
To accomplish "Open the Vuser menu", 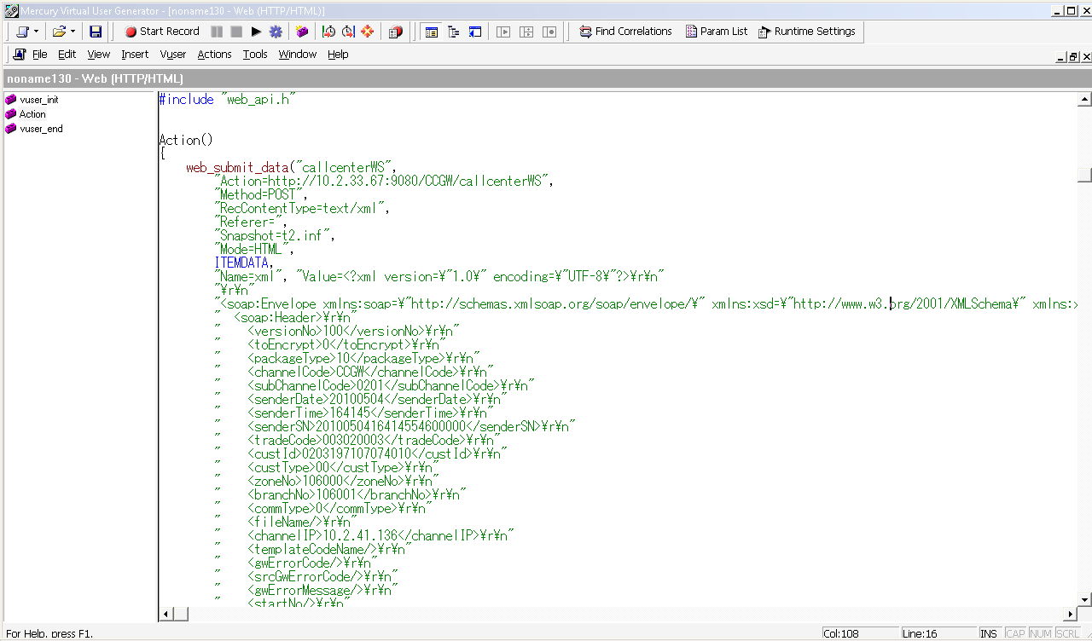I will (x=173, y=55).
